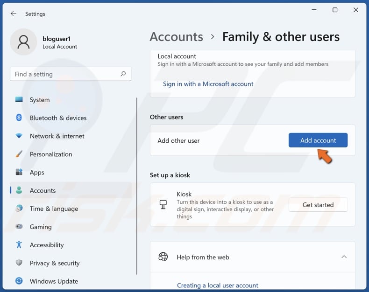The height and width of the screenshot is (292, 369).
Task: Click the Time & language clock icon
Action: [x=19, y=209]
